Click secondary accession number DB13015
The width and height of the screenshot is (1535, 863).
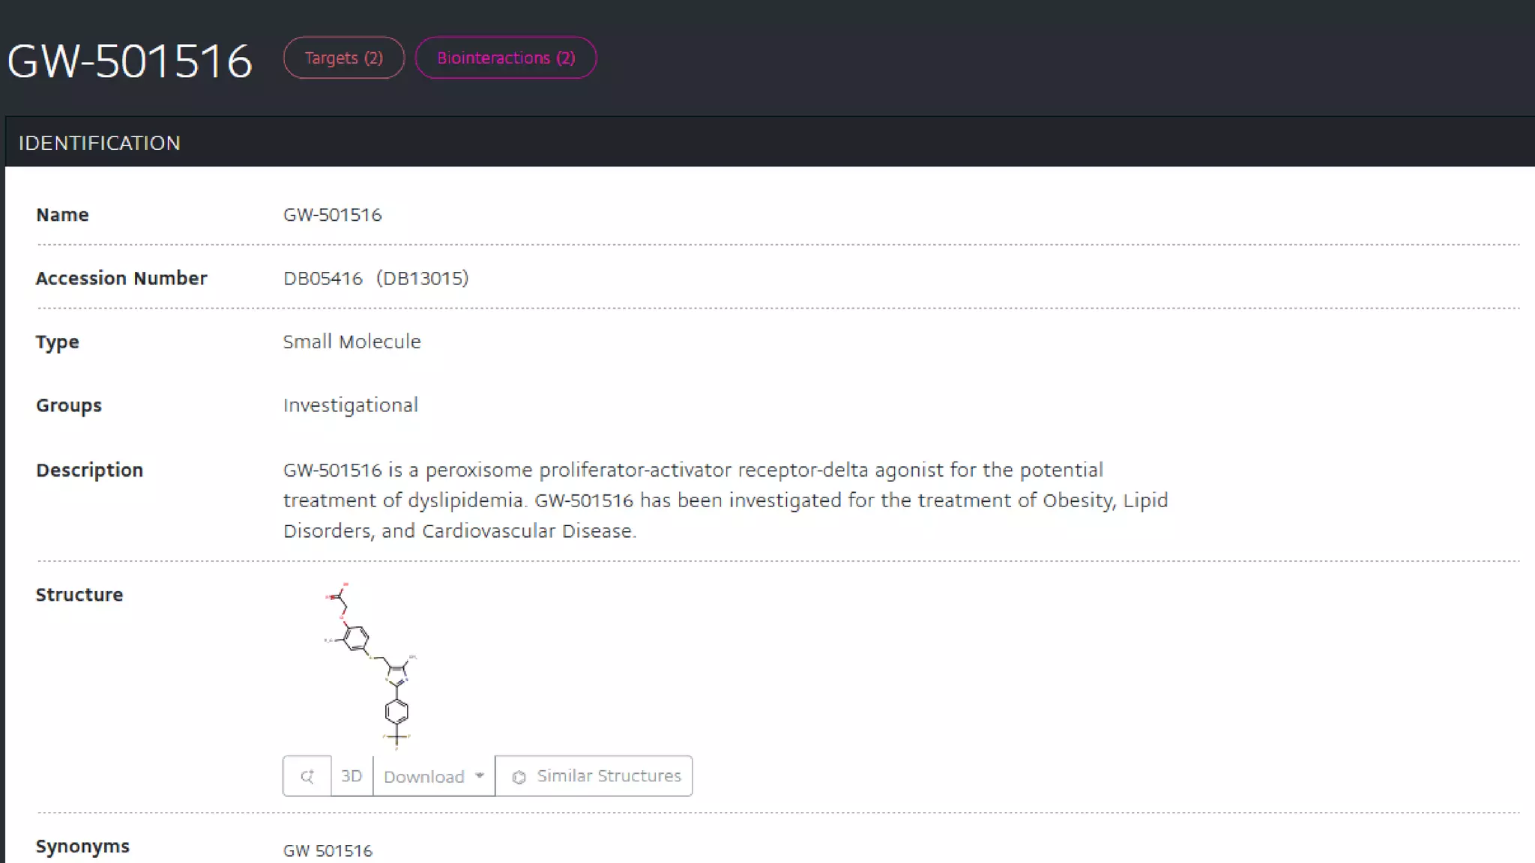[423, 279]
